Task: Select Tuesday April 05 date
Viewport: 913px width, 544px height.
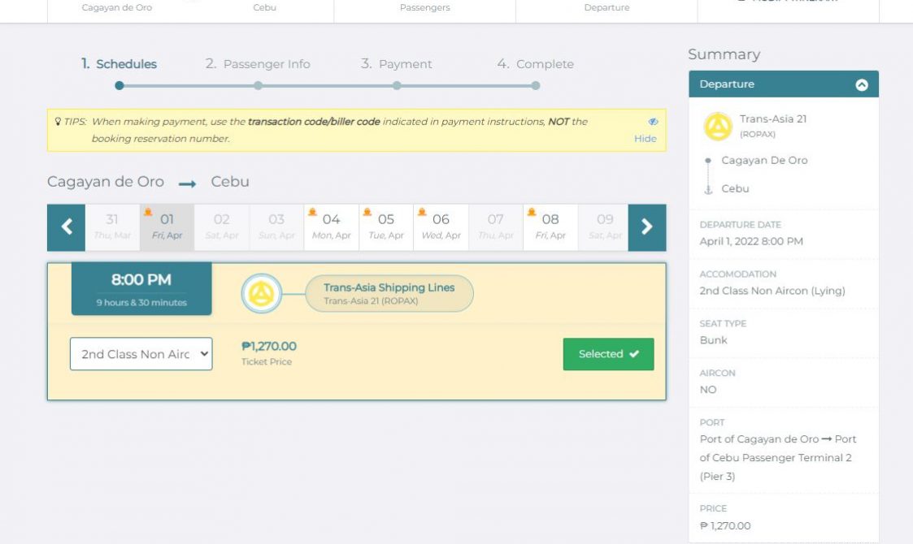Action: pos(386,227)
